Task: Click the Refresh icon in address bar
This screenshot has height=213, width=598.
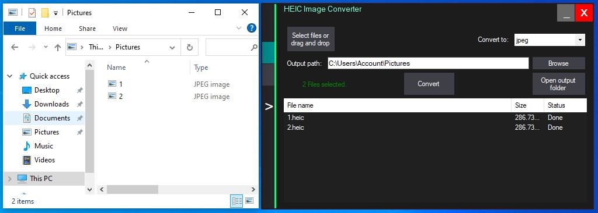Action: point(190,47)
